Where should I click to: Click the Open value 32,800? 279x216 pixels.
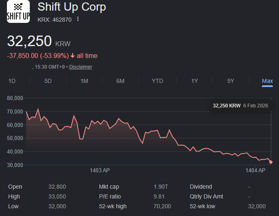pos(57,187)
